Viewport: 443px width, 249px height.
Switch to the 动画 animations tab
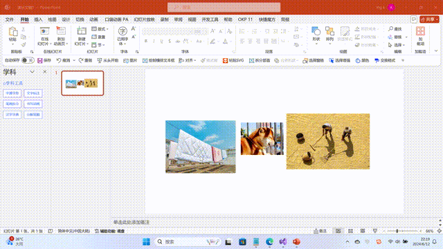point(93,19)
